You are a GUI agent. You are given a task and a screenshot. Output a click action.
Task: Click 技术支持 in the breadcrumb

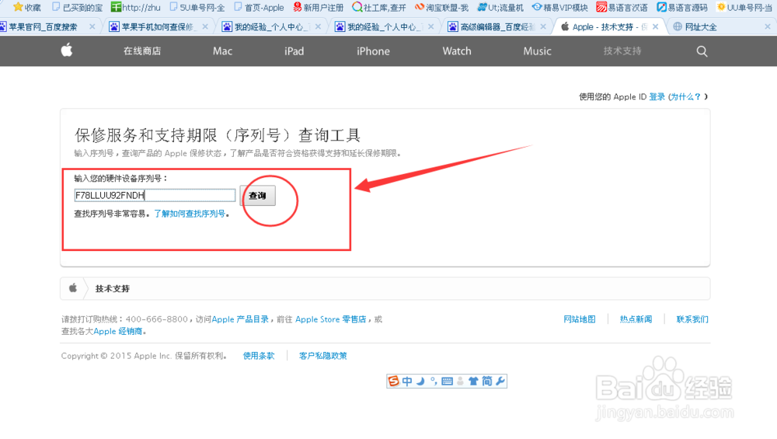(x=113, y=288)
